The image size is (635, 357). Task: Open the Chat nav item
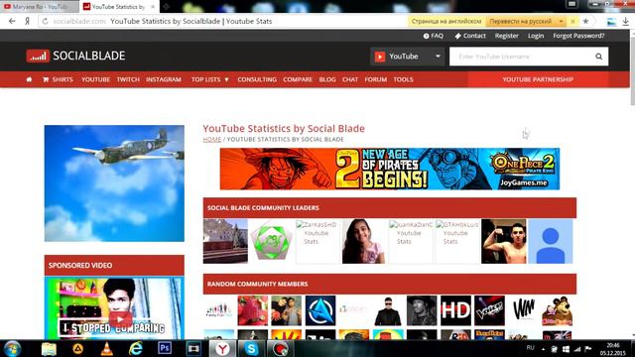point(350,79)
